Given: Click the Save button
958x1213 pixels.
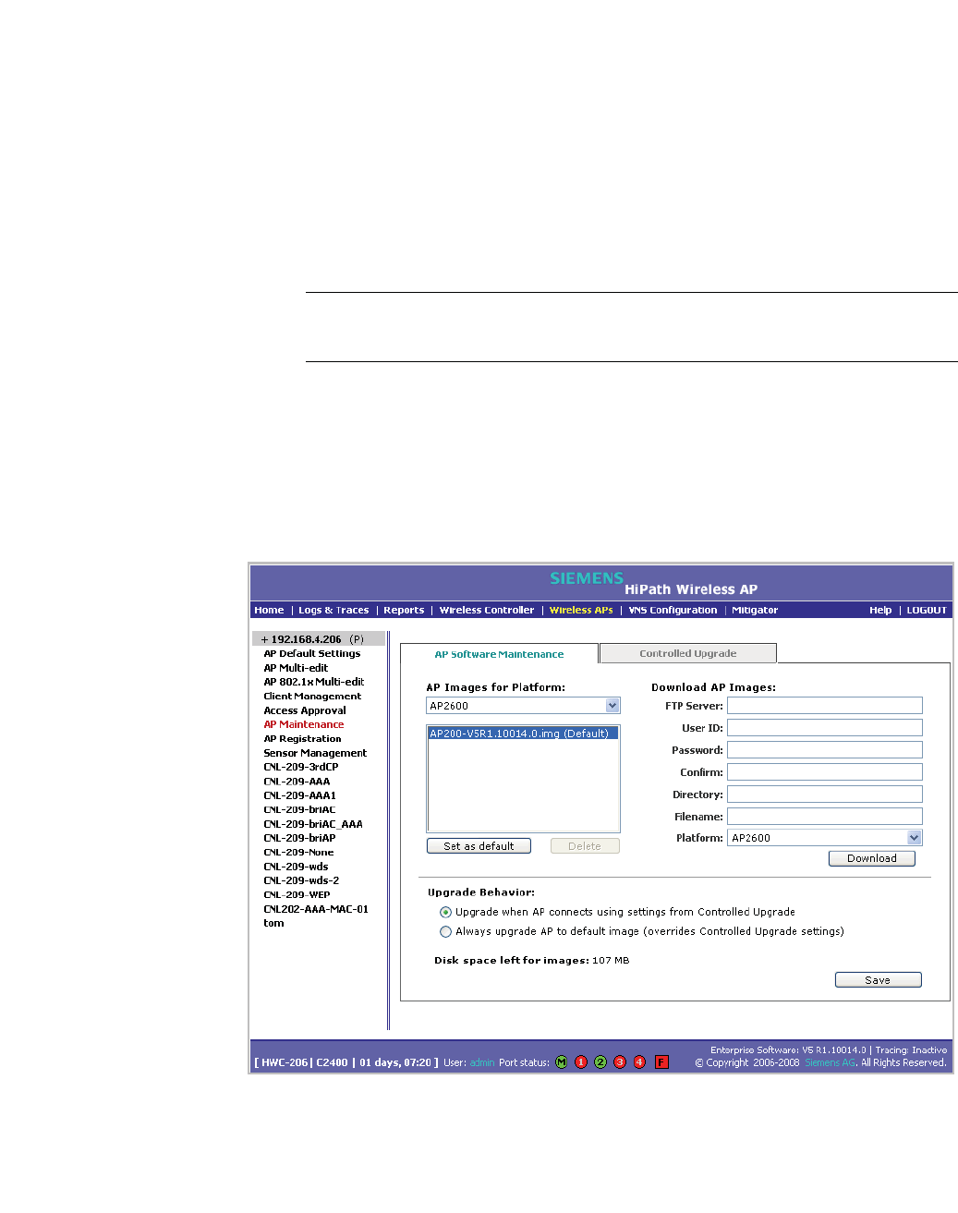Looking at the screenshot, I should (x=879, y=980).
